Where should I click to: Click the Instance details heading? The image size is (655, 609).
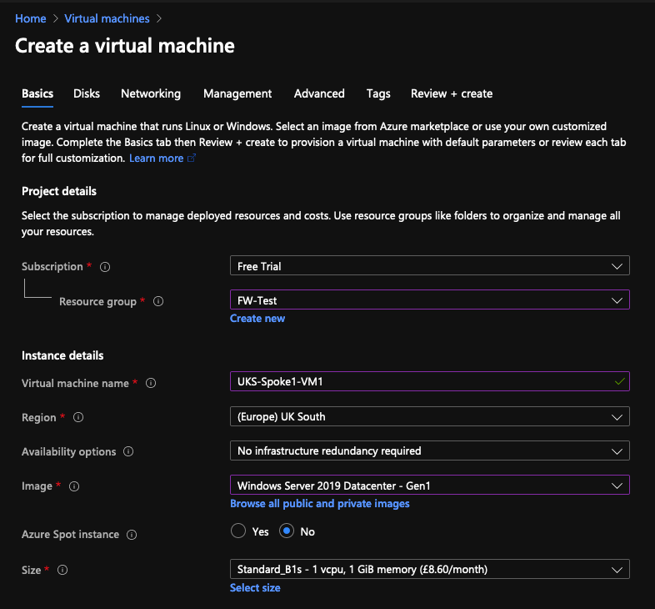point(62,355)
